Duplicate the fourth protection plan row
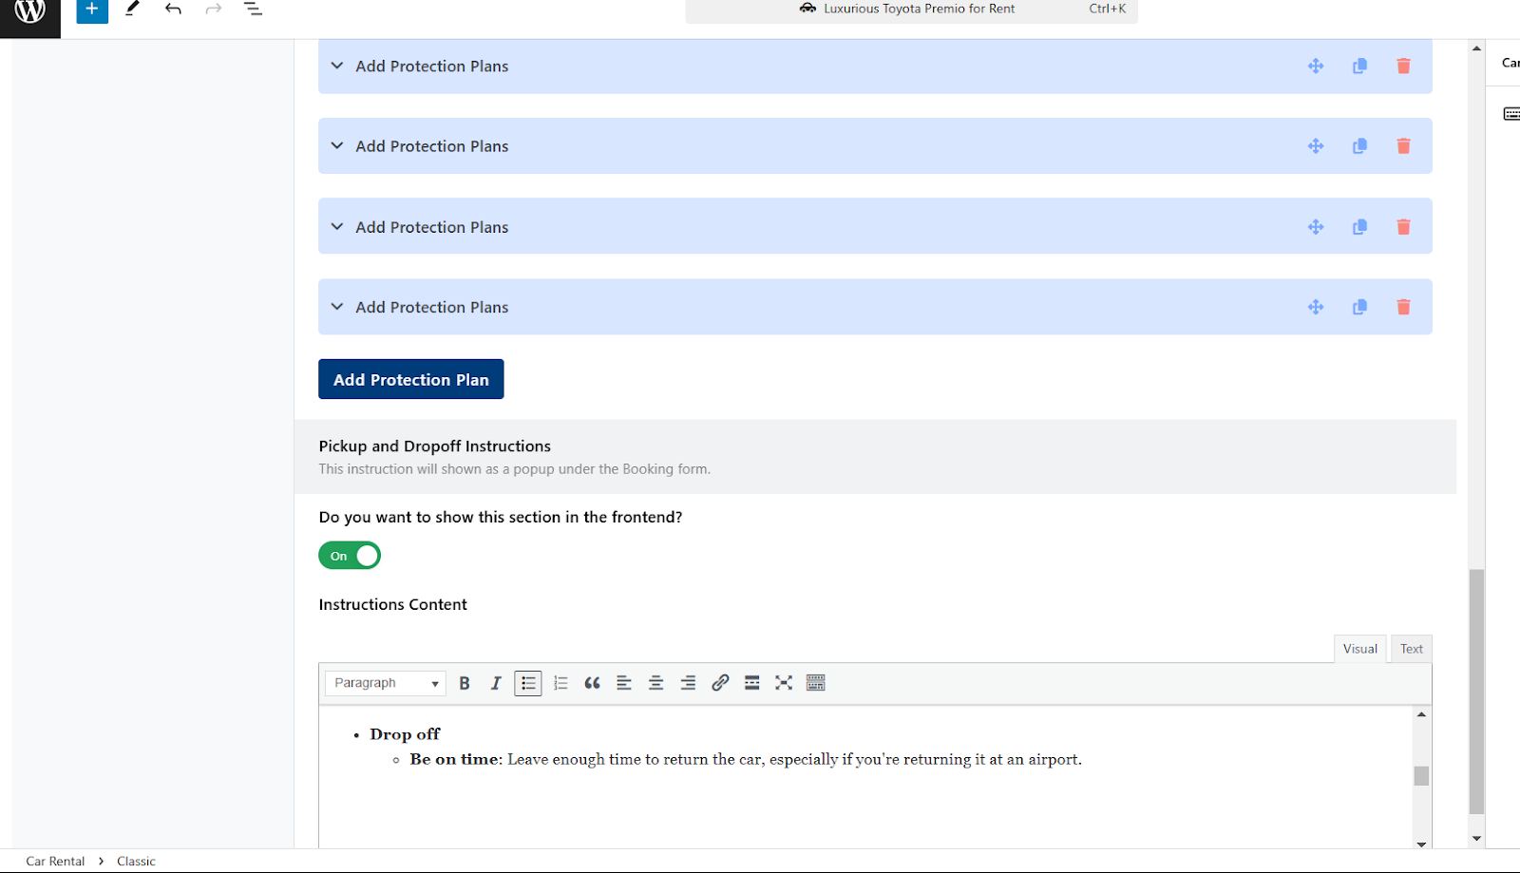 pyautogui.click(x=1359, y=307)
